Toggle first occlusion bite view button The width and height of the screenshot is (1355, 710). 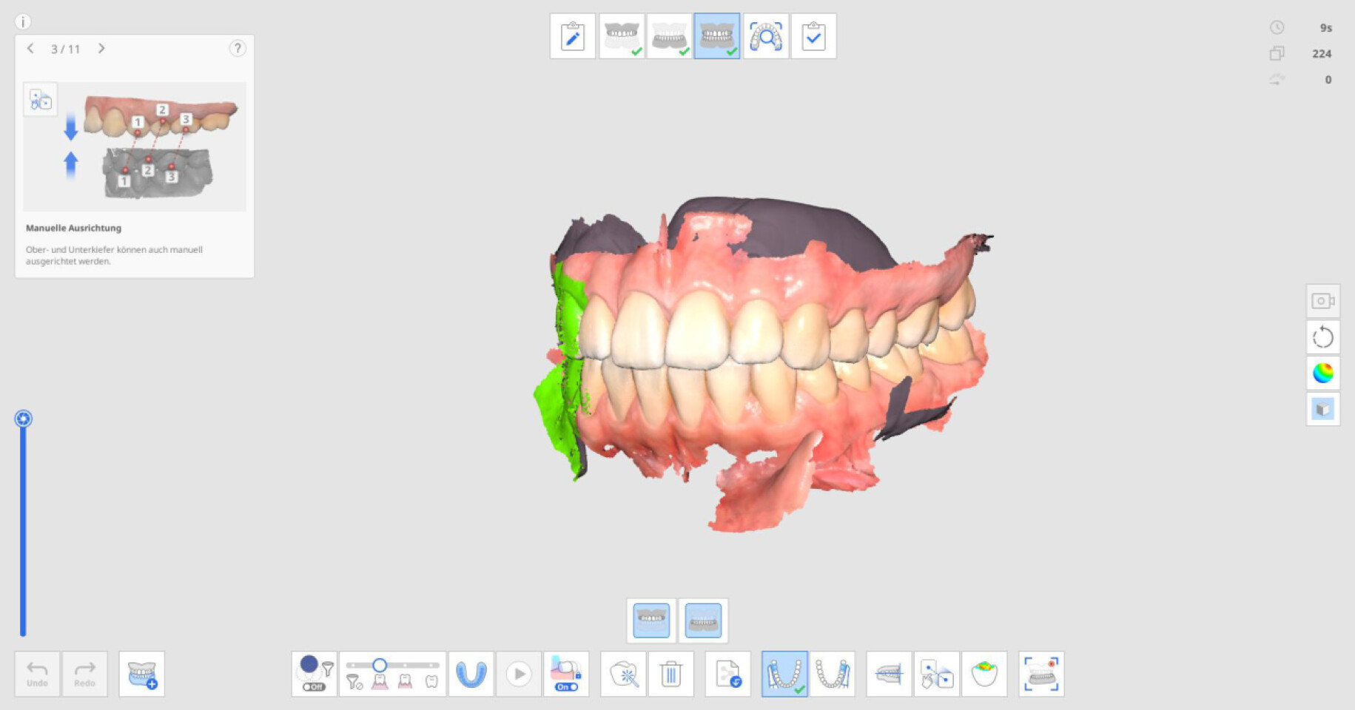pos(651,620)
